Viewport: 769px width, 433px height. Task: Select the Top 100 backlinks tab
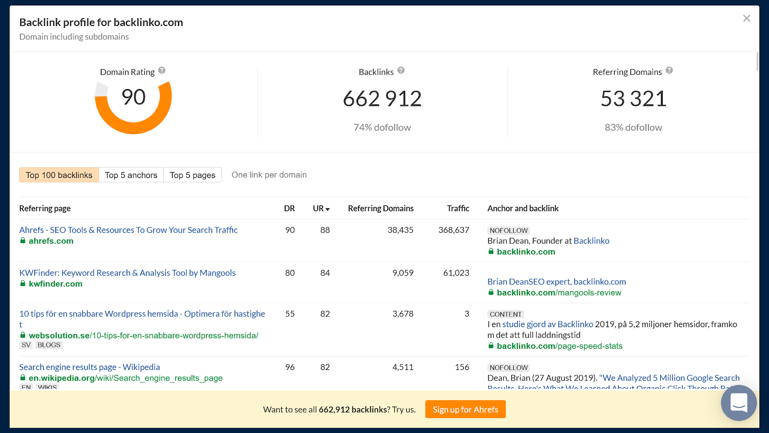point(59,175)
